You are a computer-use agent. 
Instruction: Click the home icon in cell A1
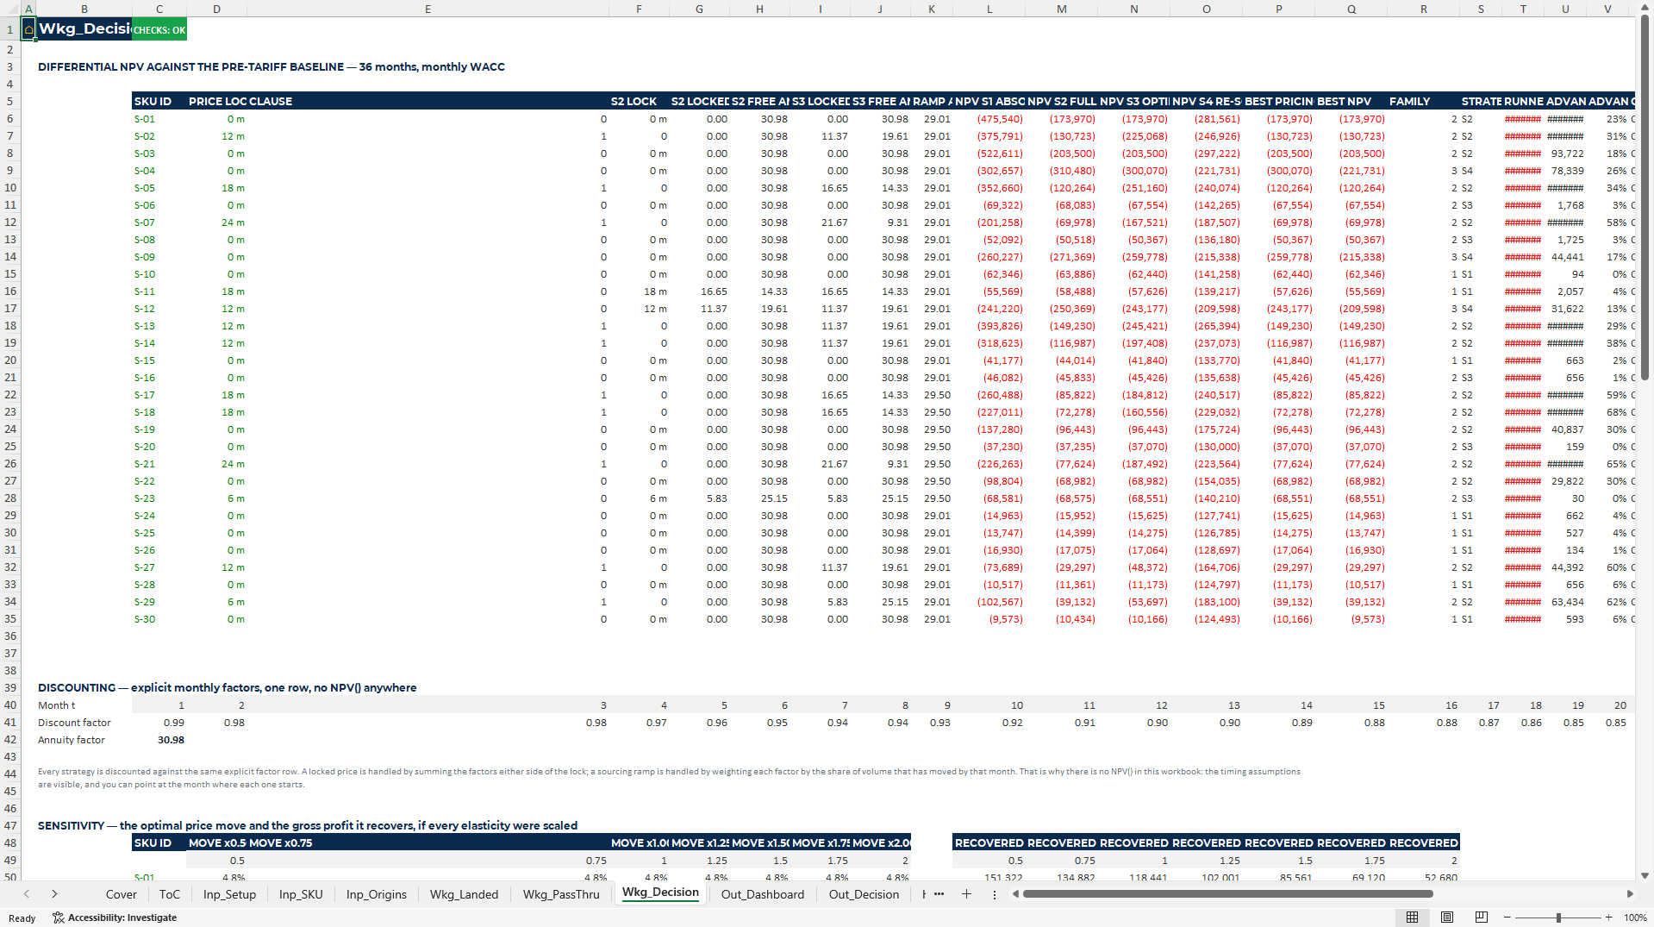point(28,30)
